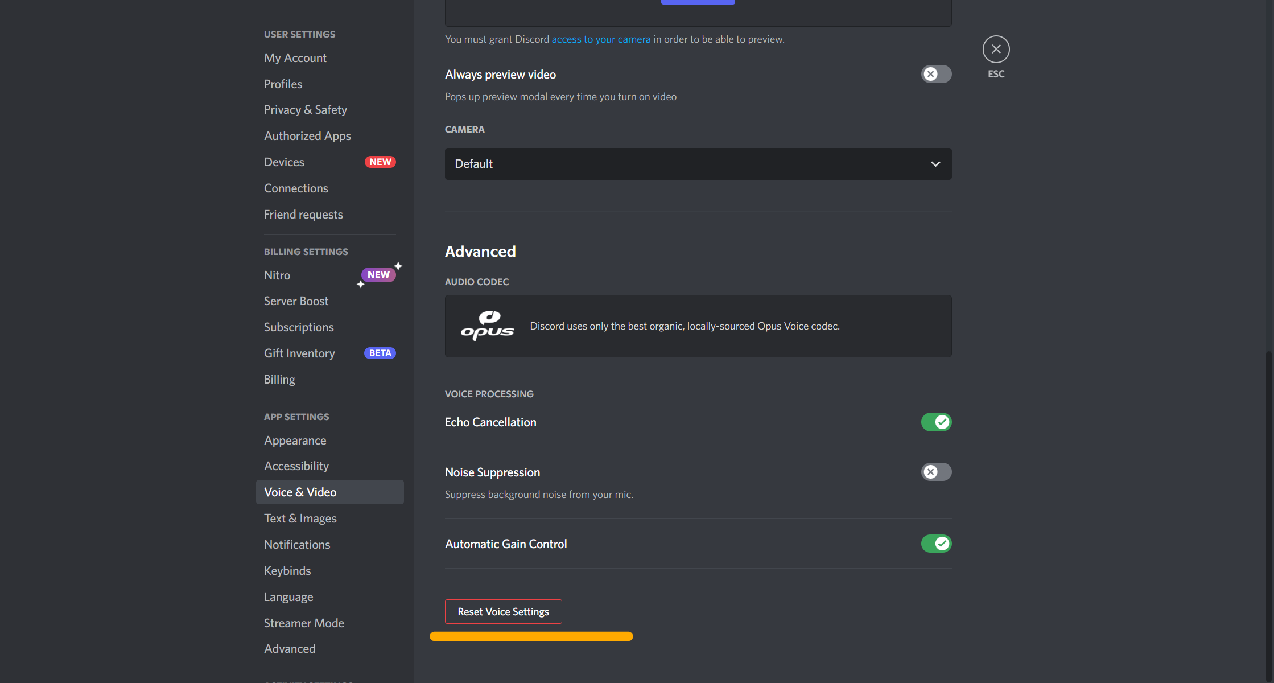Expand the Camera device dropdown
Screen dimensions: 1274x683
tap(698, 163)
